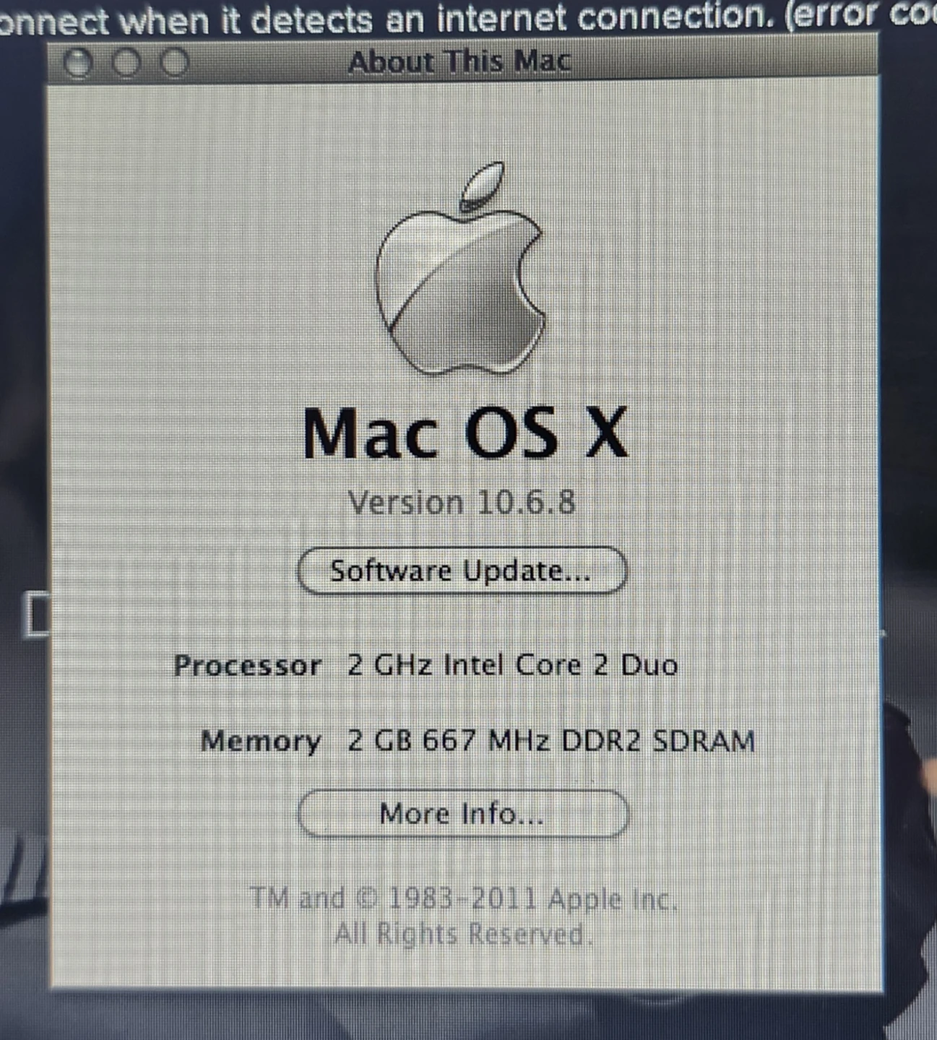This screenshot has height=1040, width=937.
Task: Click the TM and © 1983-2011 Apple Inc. text
Action: (464, 899)
